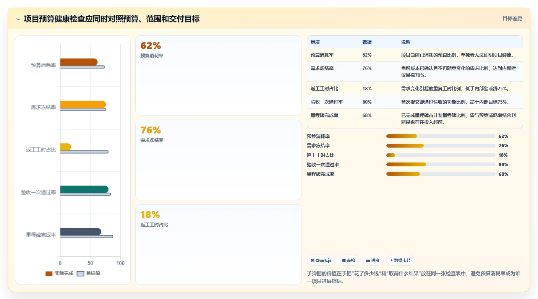Click the 68% label beside progress bars

503,174
